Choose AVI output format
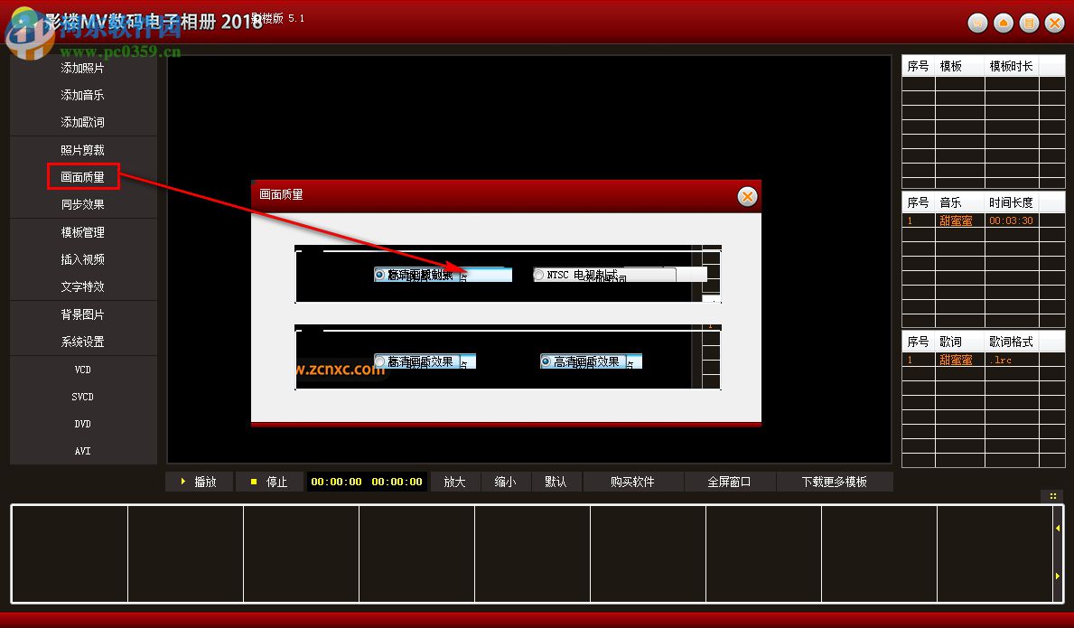 point(83,451)
